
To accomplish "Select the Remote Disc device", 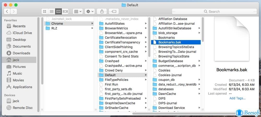I will (23, 108).
